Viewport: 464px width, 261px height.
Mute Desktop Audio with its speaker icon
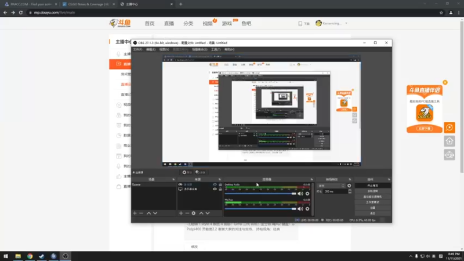300,194
